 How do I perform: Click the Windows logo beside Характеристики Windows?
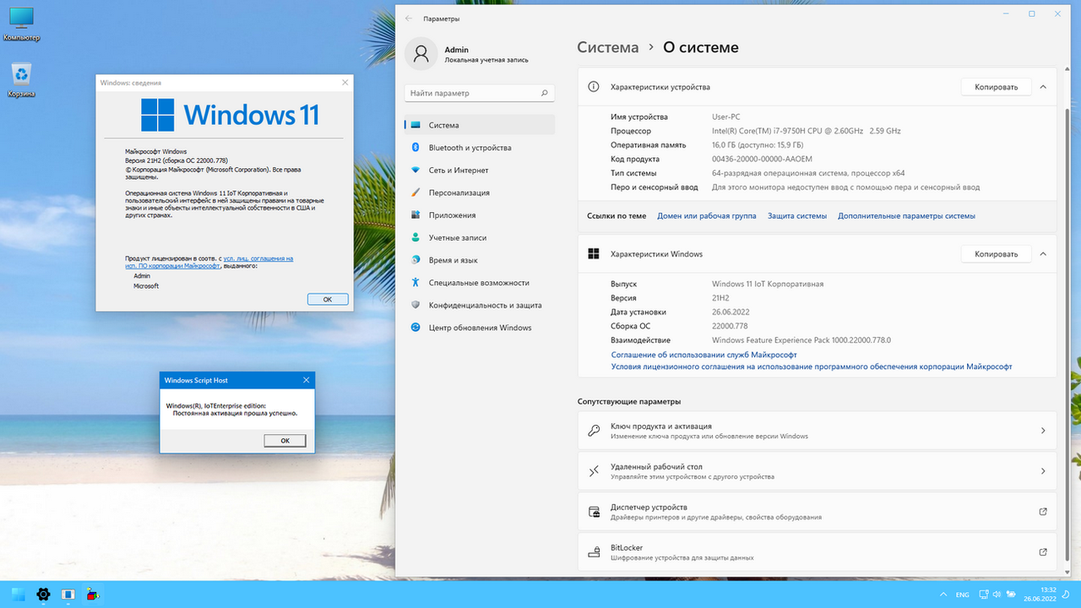(x=594, y=253)
